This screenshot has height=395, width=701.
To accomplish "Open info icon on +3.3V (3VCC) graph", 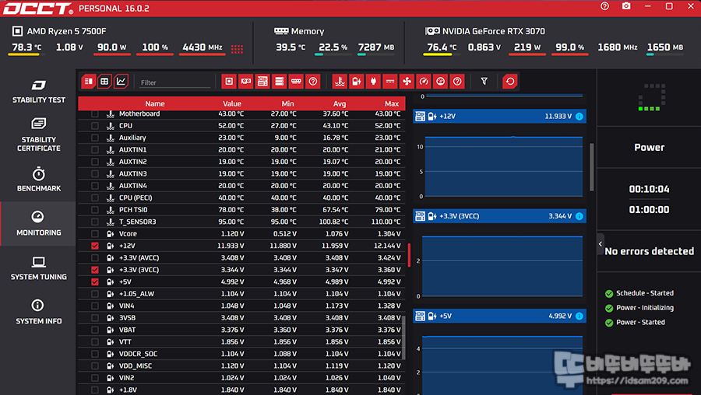I will [x=579, y=216].
